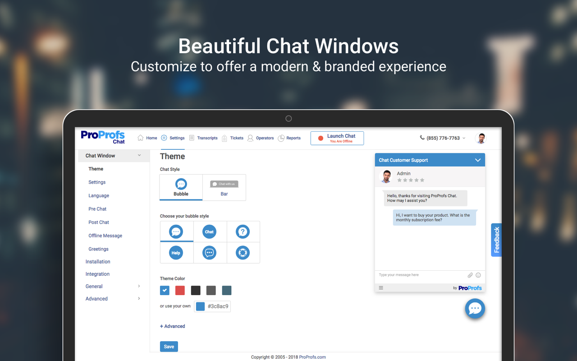Viewport: 577px width, 361px height.
Task: Click the floating chat bubble launcher
Action: (x=475, y=309)
